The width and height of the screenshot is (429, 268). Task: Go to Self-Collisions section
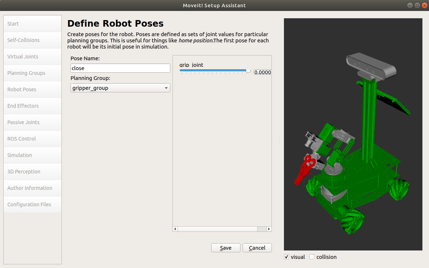pos(33,40)
